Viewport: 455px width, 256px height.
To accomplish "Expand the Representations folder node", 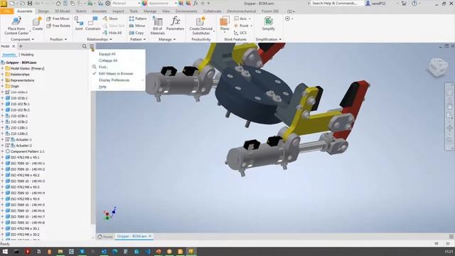I will pos(3,80).
